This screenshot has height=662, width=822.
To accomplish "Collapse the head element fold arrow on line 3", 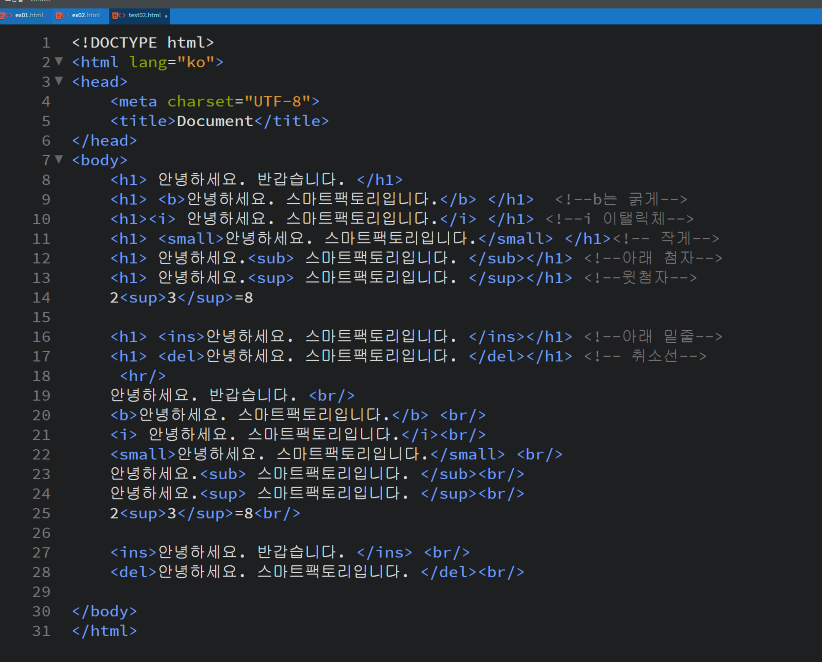I will click(x=59, y=81).
